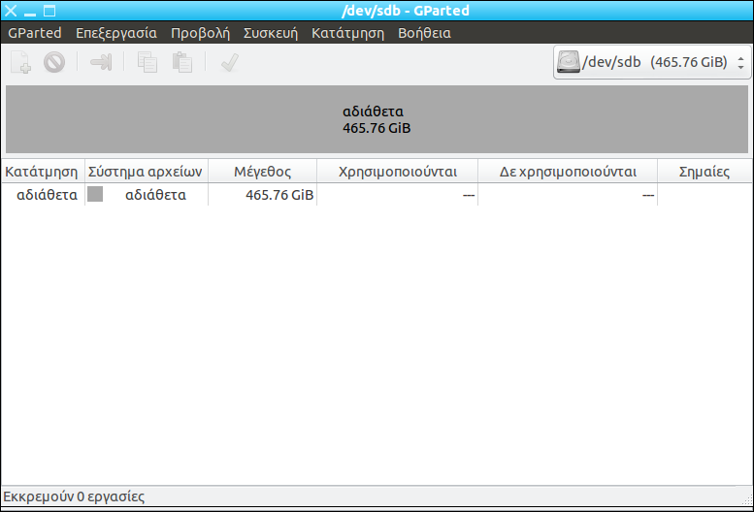Open the Προβολή menu
This screenshot has height=512, width=754.
coord(200,33)
